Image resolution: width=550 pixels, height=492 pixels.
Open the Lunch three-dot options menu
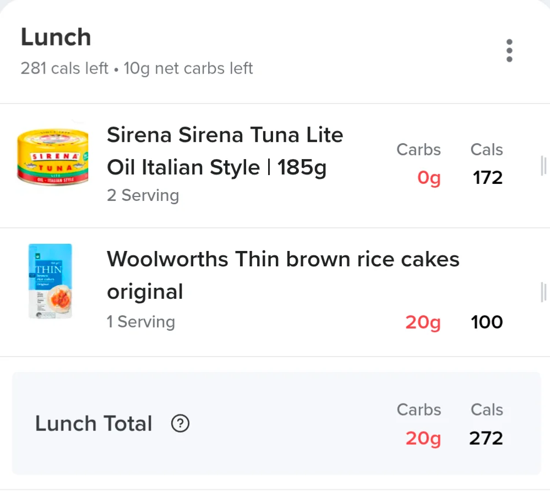509,51
